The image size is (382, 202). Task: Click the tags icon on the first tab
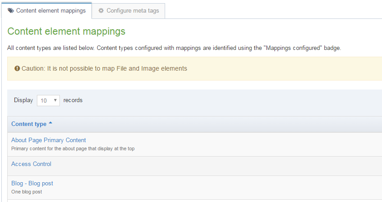click(x=11, y=11)
